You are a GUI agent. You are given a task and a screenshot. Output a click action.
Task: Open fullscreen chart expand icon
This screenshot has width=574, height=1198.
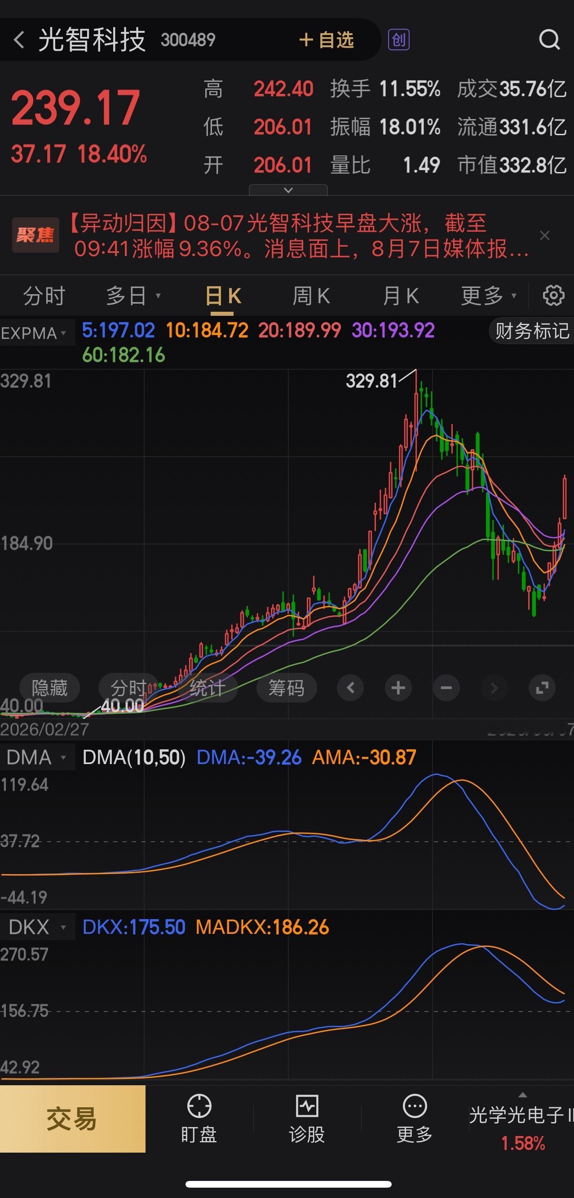543,688
